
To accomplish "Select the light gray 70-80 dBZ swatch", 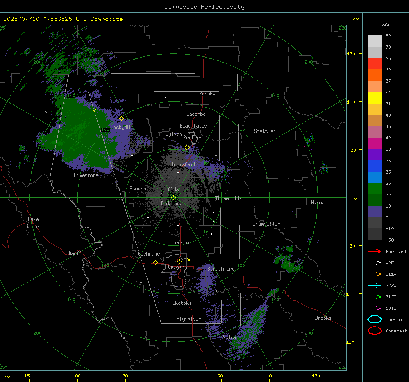I will pos(374,41).
